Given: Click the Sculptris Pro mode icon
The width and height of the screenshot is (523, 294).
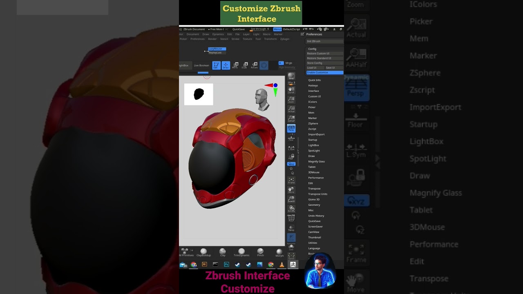Looking at the screenshot, I should [x=264, y=65].
